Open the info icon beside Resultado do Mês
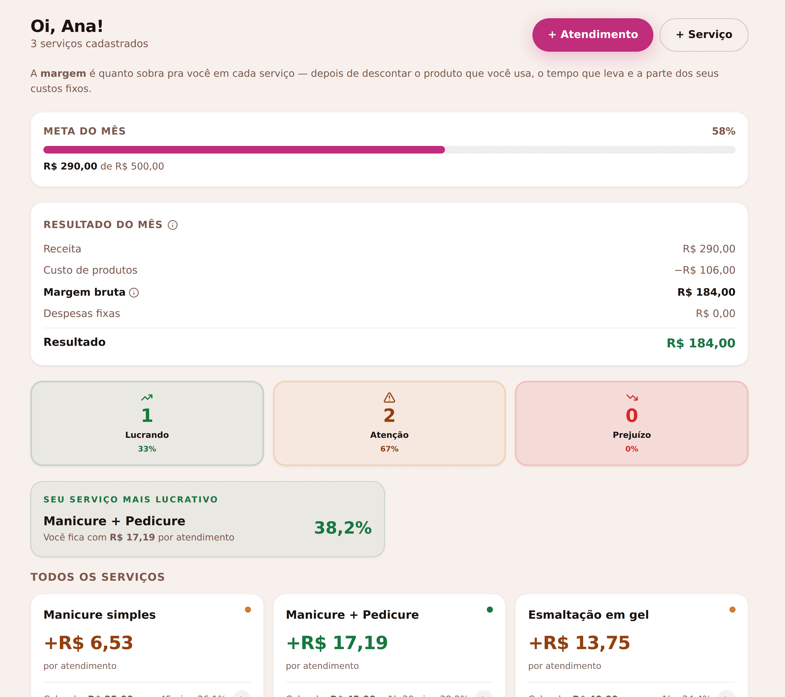Image resolution: width=785 pixels, height=697 pixels. point(173,225)
